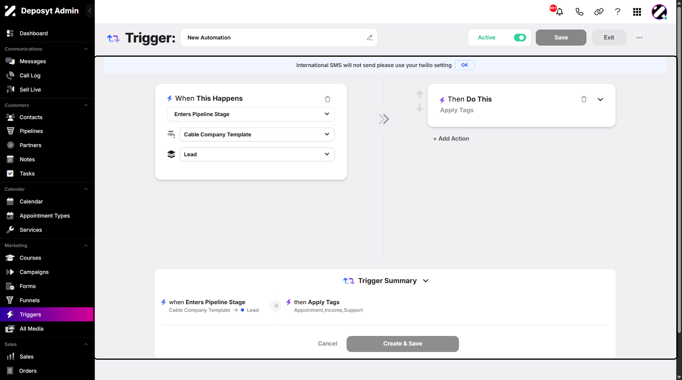
Task: Click the phone dialer icon in header
Action: 579,12
